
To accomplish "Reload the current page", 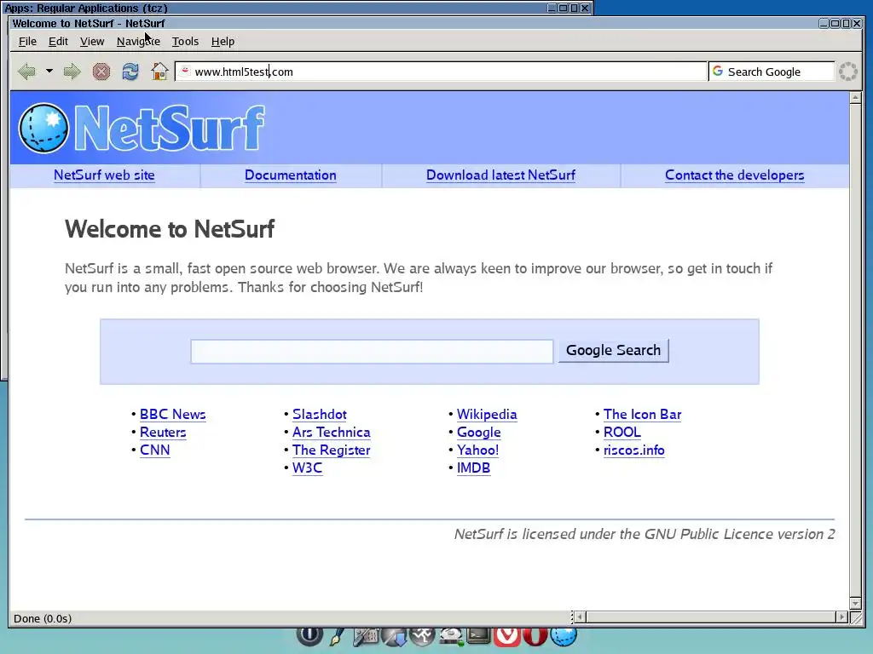I will pyautogui.click(x=130, y=72).
